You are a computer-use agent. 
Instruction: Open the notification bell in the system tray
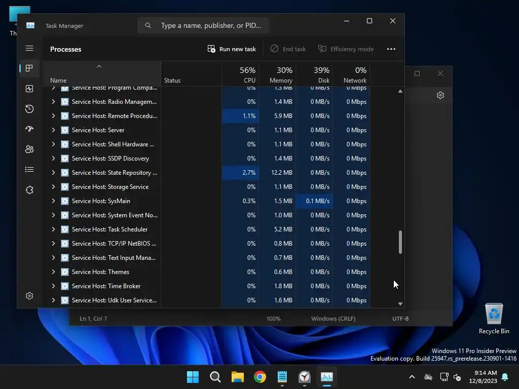pyautogui.click(x=505, y=377)
